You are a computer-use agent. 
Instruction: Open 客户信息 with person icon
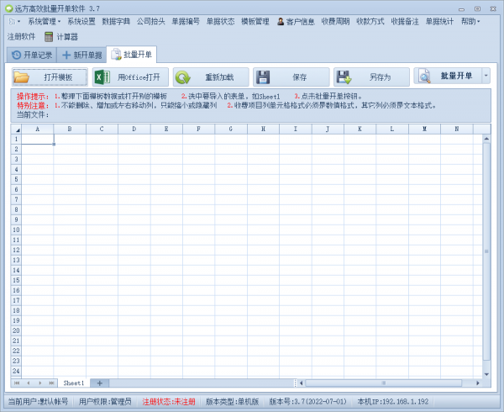(x=296, y=22)
